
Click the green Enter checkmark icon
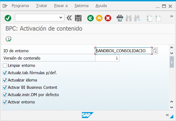8,18
